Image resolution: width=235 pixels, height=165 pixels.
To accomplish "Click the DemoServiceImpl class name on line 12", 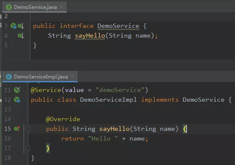I will click(x=108, y=100).
